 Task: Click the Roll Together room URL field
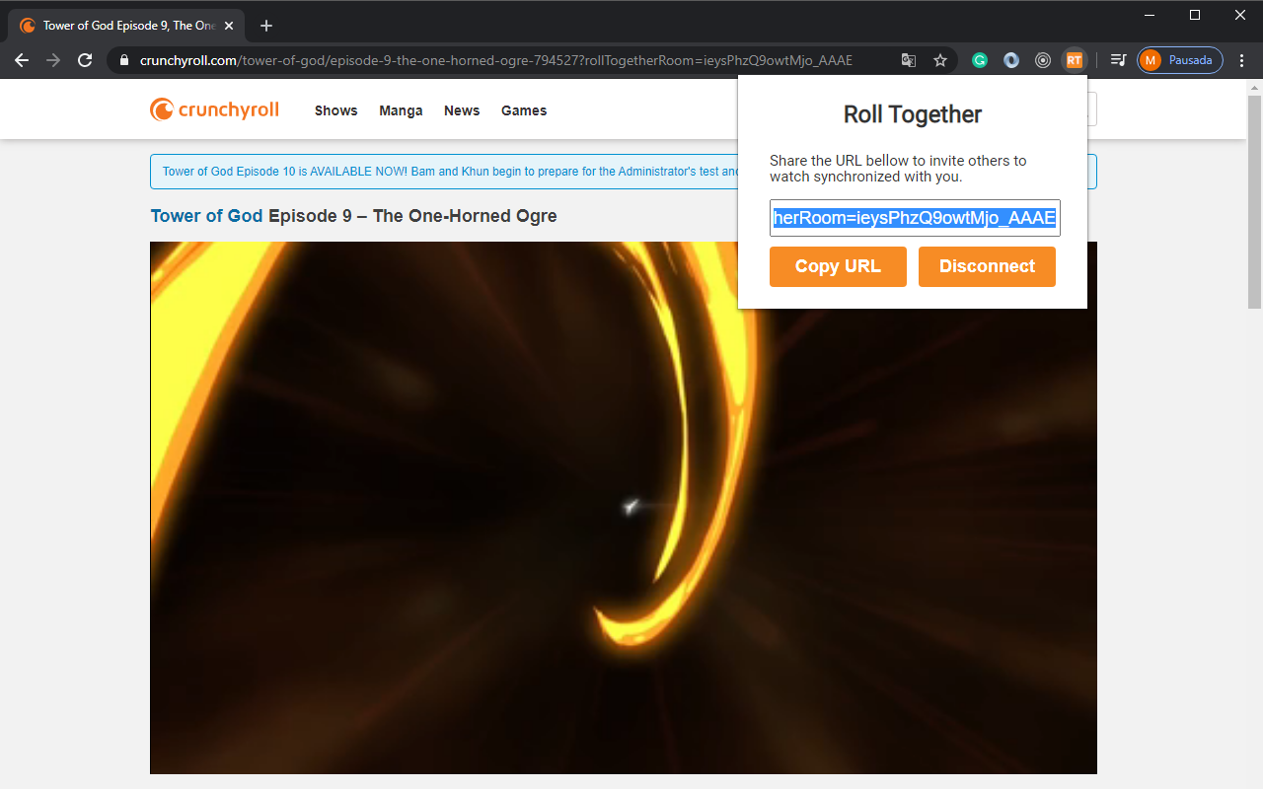[914, 218]
